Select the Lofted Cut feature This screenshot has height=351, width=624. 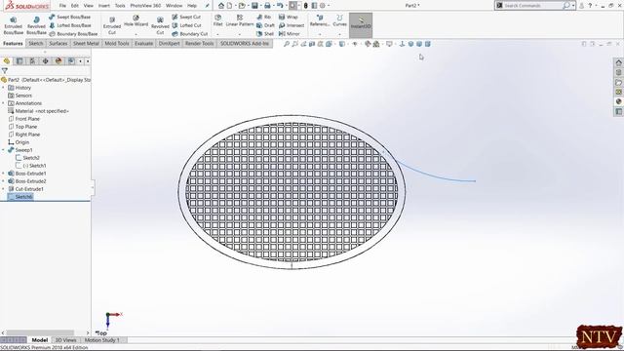[186, 25]
